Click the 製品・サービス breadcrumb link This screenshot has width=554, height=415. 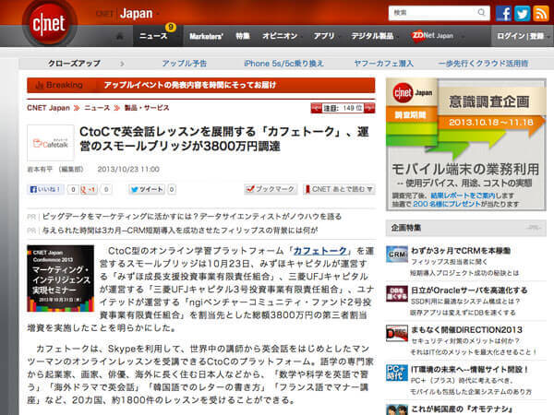[147, 108]
